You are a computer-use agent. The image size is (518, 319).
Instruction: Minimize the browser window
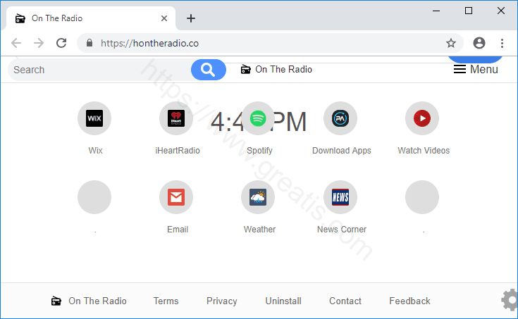point(436,11)
